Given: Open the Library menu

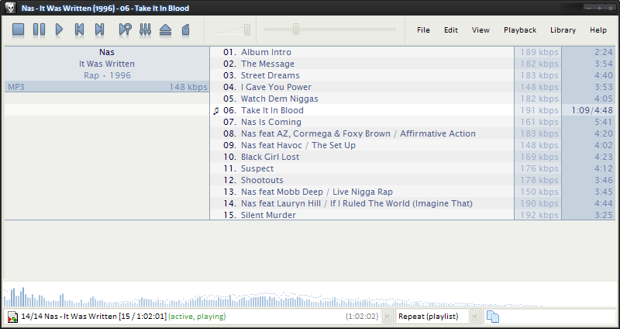Looking at the screenshot, I should pyautogui.click(x=563, y=30).
